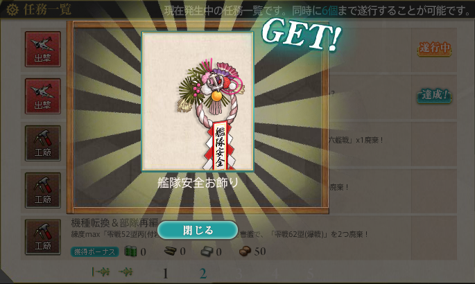Close the reward popup with 閉じる
This screenshot has height=284, width=475.
(x=198, y=230)
